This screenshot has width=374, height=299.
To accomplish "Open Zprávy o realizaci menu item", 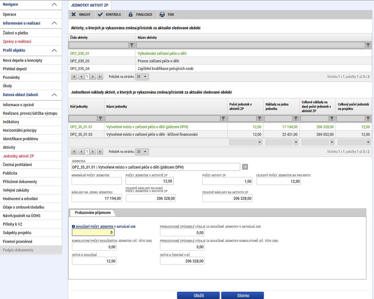I will [31, 42].
